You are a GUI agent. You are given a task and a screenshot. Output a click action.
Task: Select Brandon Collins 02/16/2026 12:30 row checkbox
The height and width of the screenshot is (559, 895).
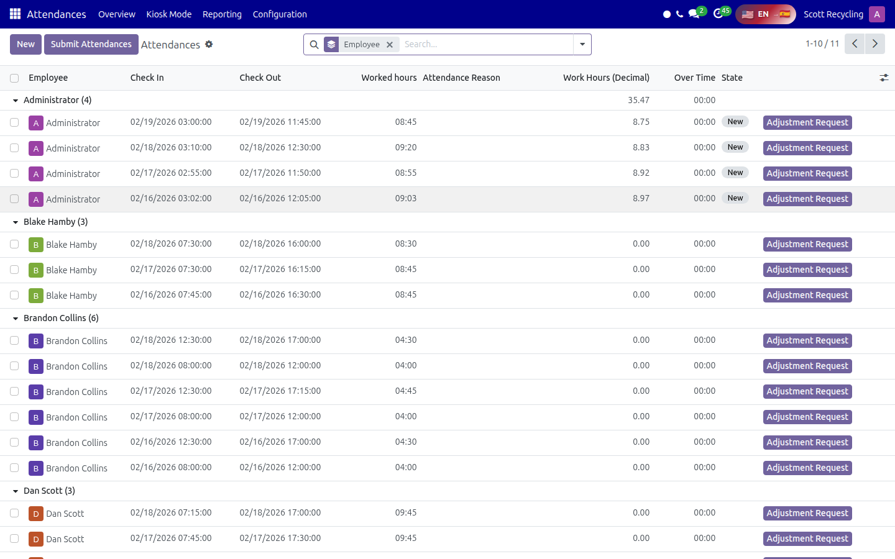[x=14, y=442]
